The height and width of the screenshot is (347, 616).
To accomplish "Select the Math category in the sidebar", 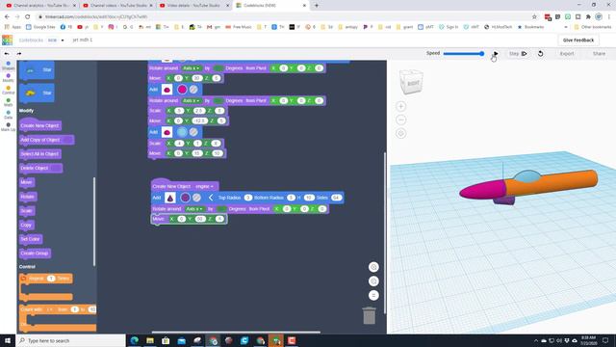I will pos(9,102).
